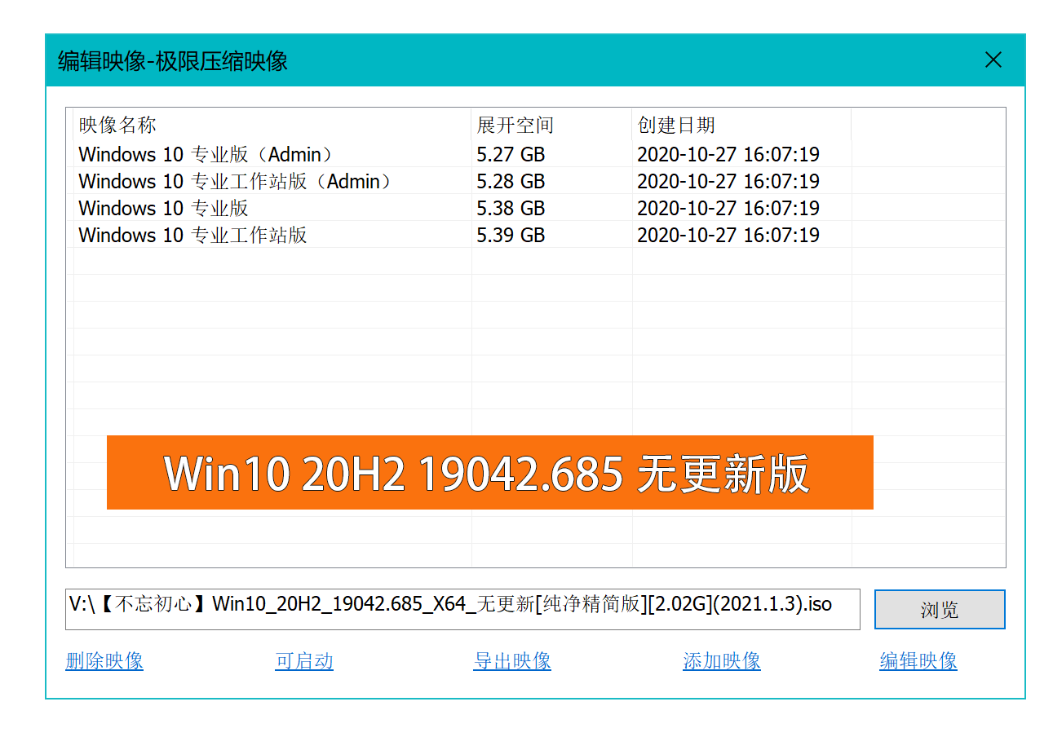Click the 编辑映像 link at bottom right

click(918, 660)
